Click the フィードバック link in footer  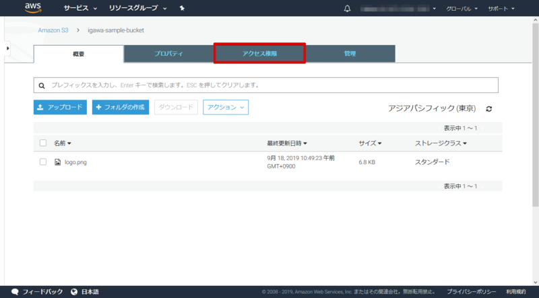pos(42,292)
